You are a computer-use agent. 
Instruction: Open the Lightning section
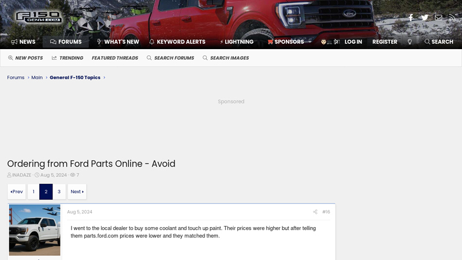(x=237, y=42)
